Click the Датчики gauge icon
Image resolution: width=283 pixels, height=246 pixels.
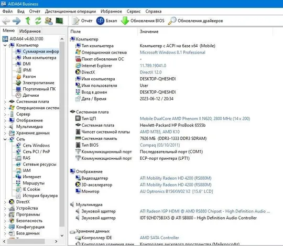click(18, 95)
